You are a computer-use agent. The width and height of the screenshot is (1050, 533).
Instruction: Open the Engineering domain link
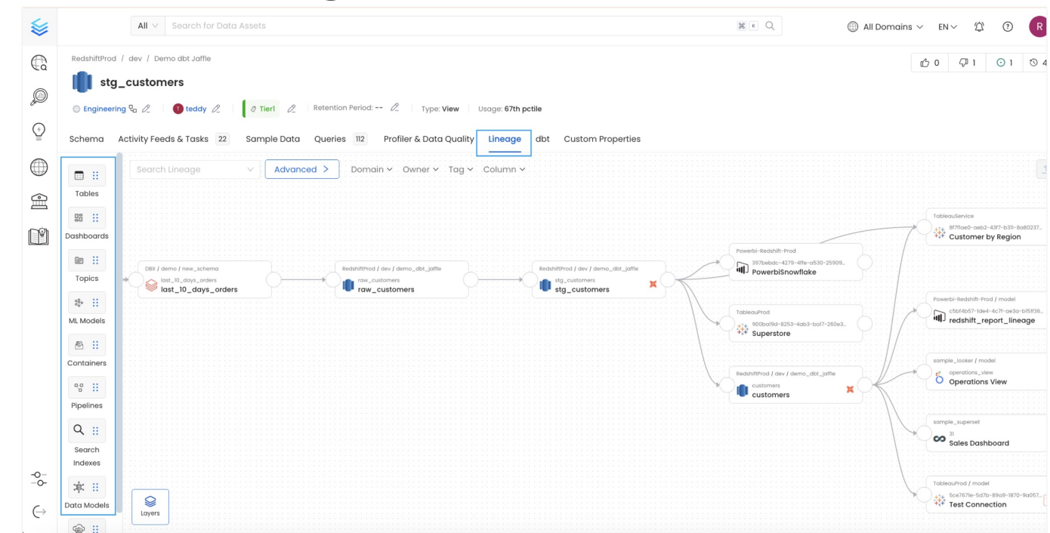[x=104, y=109]
